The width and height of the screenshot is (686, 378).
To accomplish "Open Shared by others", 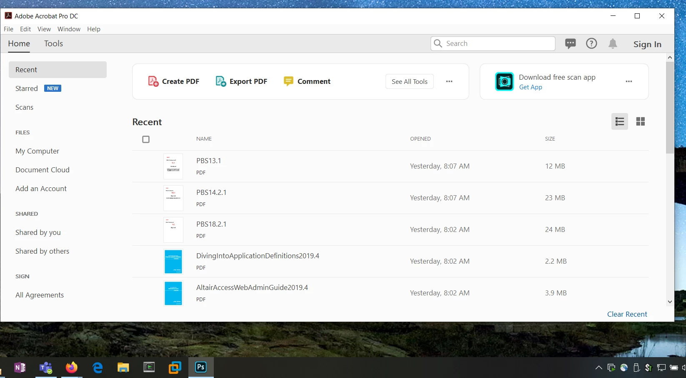I will click(x=43, y=251).
